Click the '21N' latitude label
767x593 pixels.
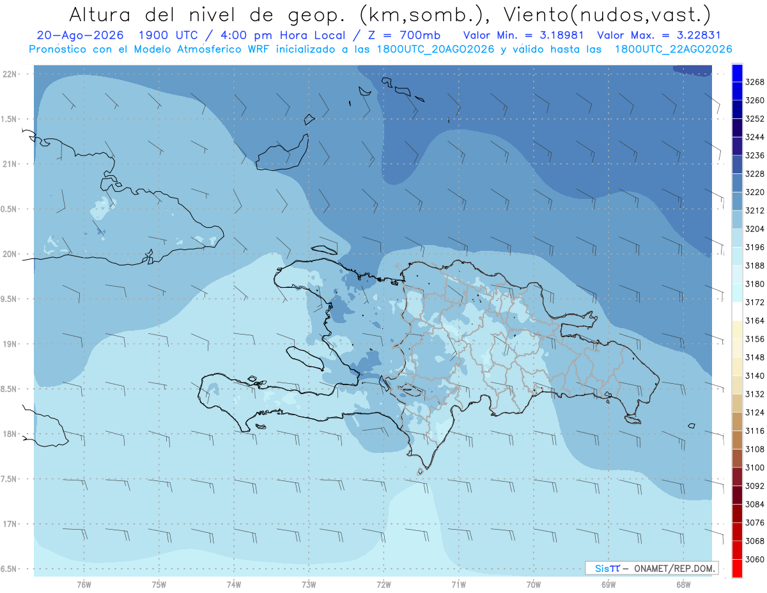pyautogui.click(x=11, y=164)
